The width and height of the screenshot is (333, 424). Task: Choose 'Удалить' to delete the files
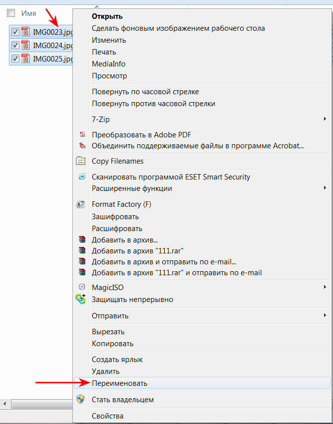pyautogui.click(x=105, y=371)
